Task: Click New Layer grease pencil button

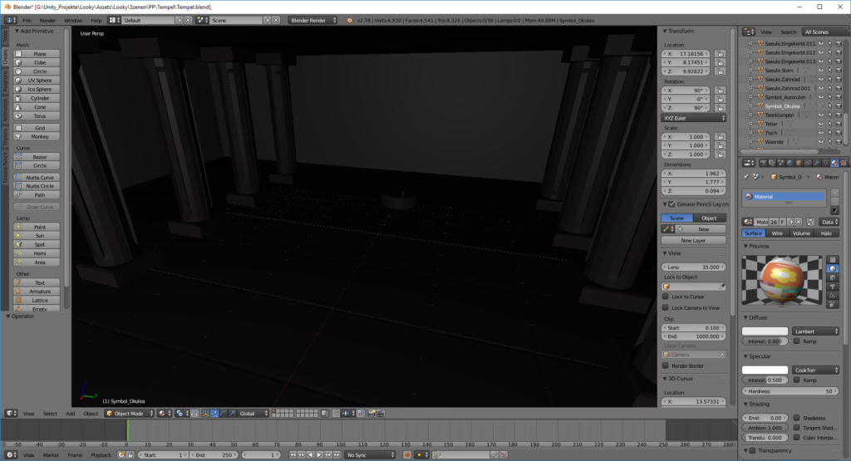Action: click(x=694, y=240)
